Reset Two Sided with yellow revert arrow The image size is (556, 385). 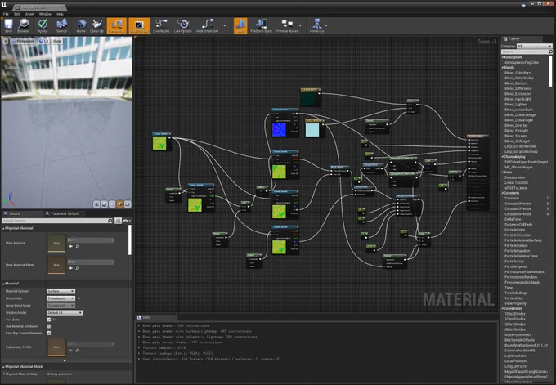(x=54, y=320)
